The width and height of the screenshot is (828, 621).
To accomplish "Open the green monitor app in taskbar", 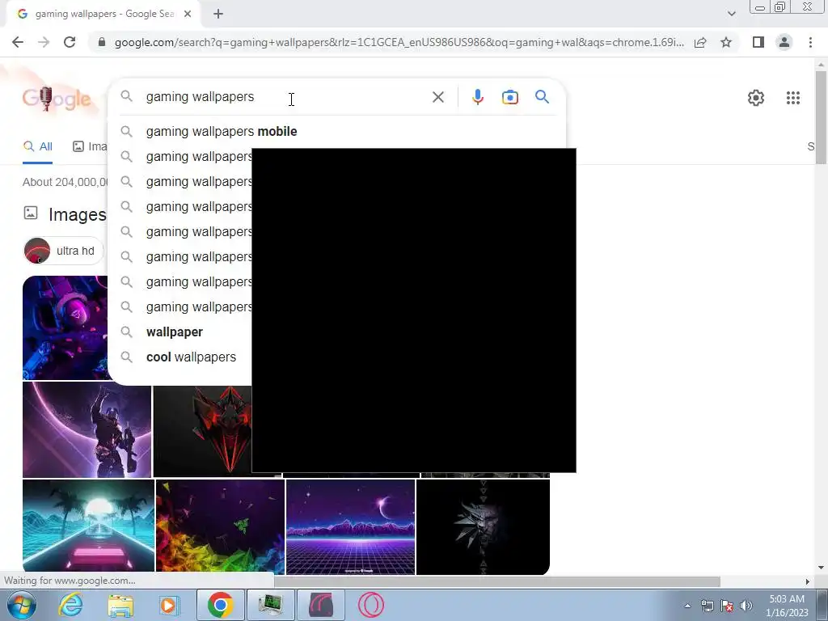I will pos(270,605).
